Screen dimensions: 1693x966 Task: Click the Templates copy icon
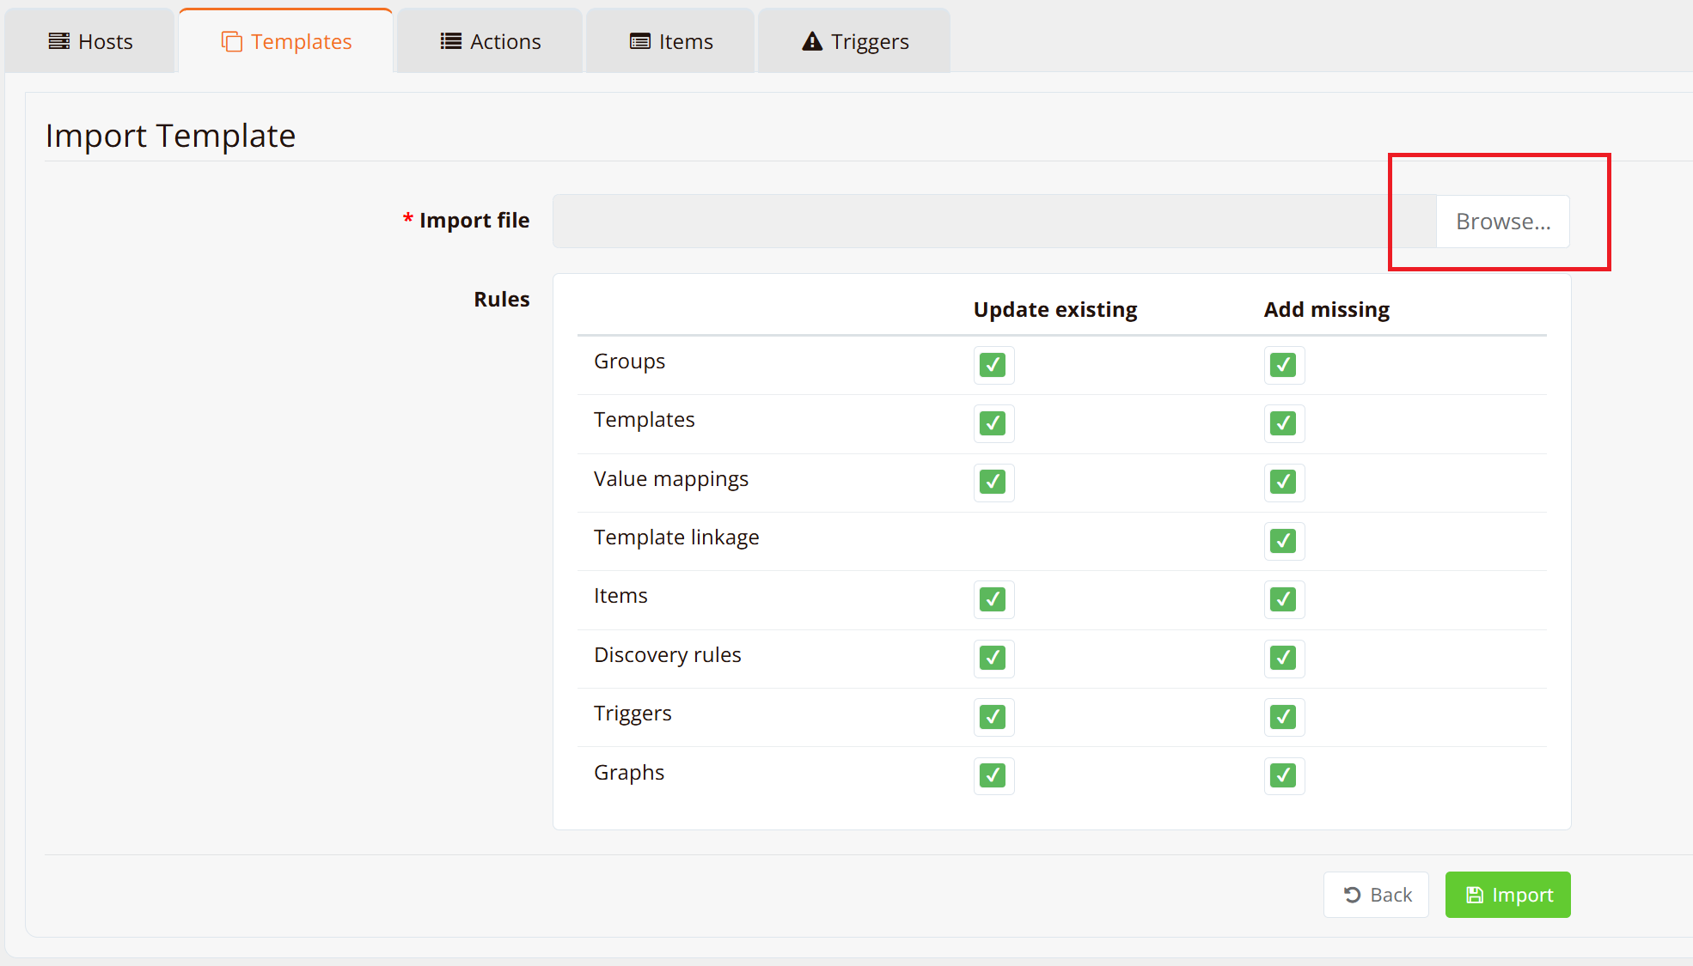click(x=232, y=41)
